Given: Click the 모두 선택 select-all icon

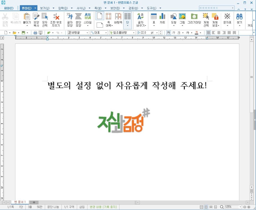Looking at the screenshot, I should 45,16.
